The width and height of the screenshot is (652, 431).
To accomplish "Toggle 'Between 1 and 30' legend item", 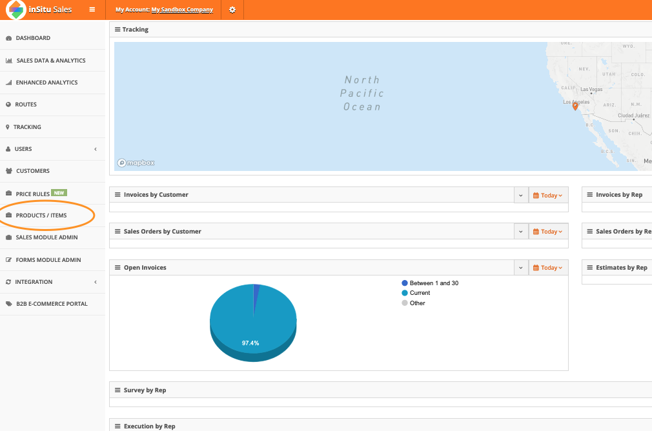I will pos(433,283).
